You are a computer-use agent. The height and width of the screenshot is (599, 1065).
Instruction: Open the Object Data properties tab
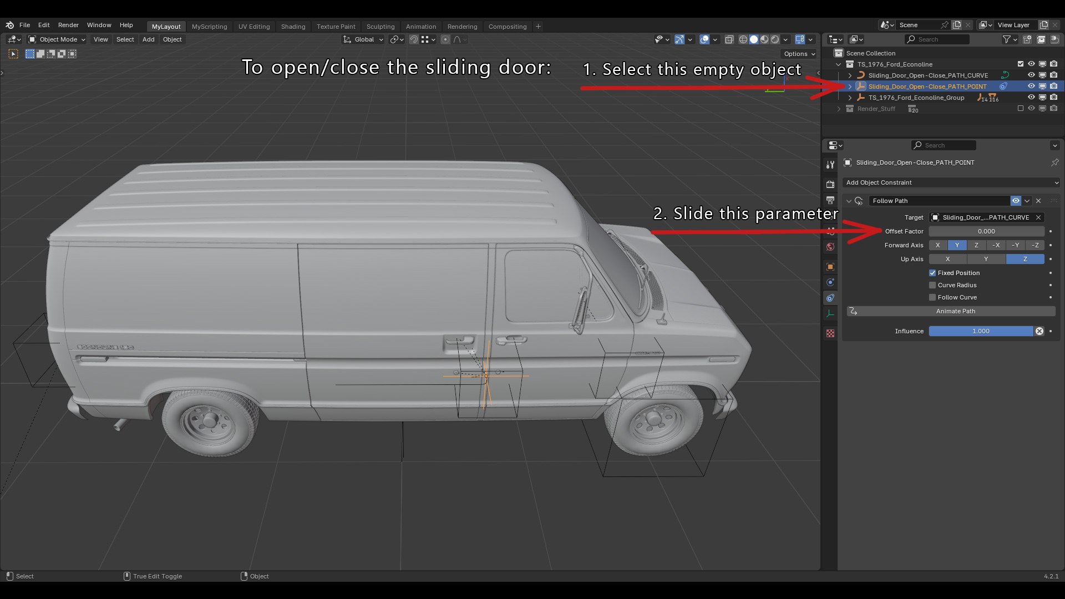tap(830, 313)
